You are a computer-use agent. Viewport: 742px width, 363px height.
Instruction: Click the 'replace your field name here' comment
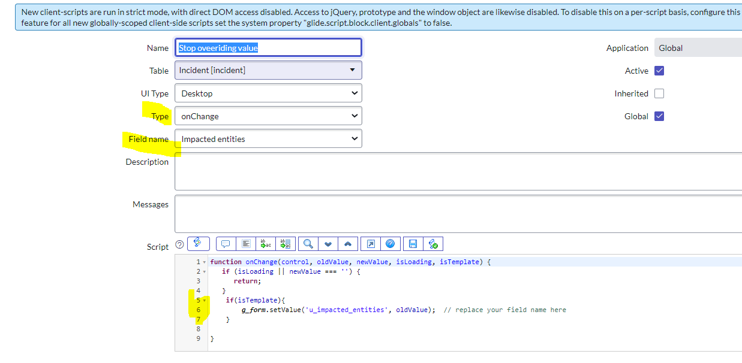[x=504, y=310]
